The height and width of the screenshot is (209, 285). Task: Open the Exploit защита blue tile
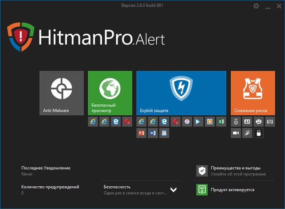coord(181,93)
